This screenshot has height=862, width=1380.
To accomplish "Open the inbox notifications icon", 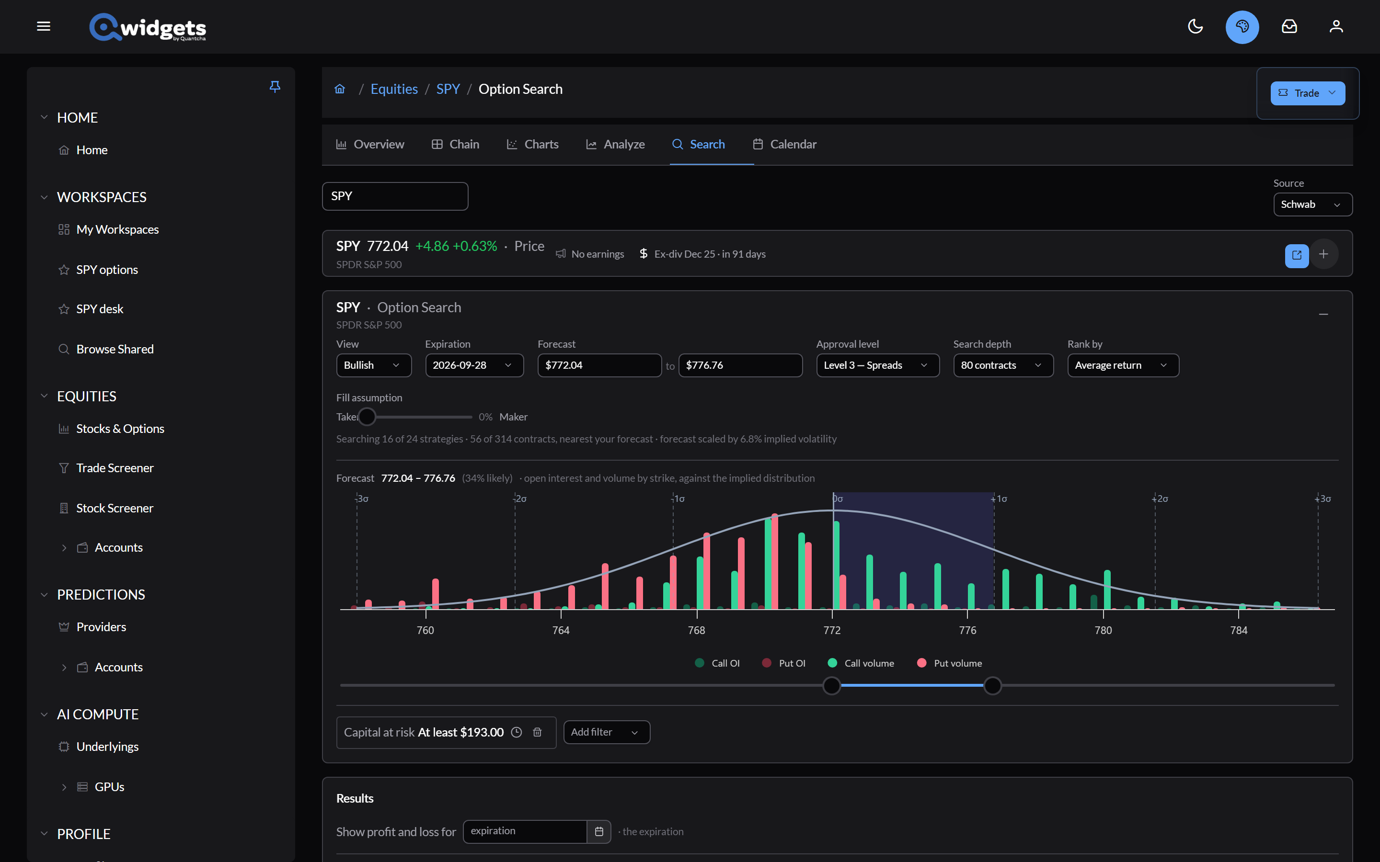I will tap(1289, 26).
